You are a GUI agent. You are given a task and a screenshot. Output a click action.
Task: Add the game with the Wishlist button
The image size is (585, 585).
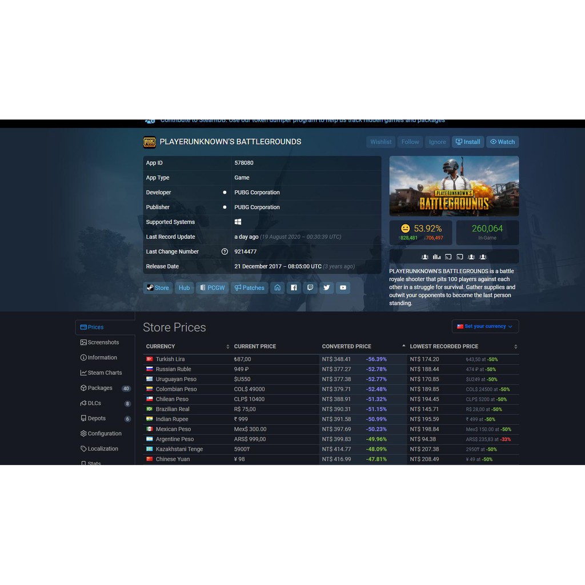click(380, 142)
